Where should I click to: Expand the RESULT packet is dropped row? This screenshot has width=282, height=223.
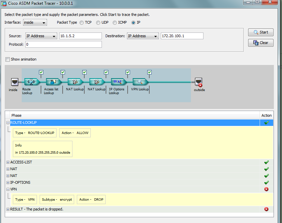tap(8, 209)
